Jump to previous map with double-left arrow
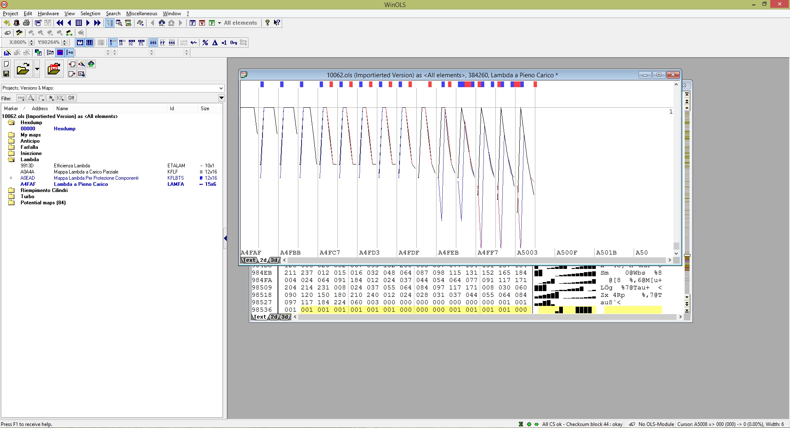The height and width of the screenshot is (428, 790). (x=60, y=23)
